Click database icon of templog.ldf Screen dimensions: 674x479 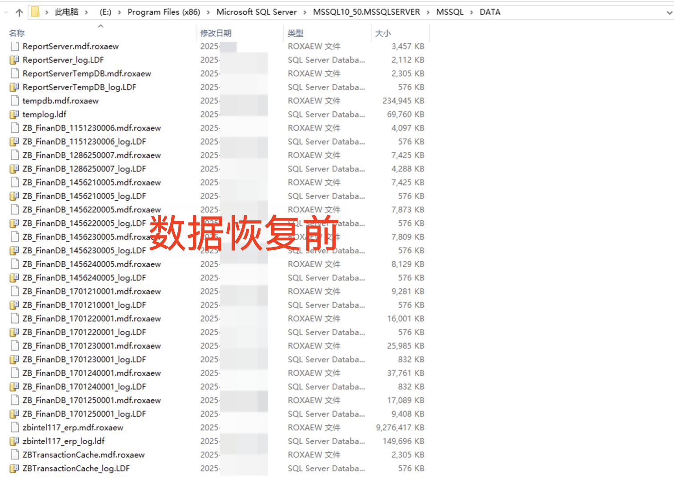point(14,114)
